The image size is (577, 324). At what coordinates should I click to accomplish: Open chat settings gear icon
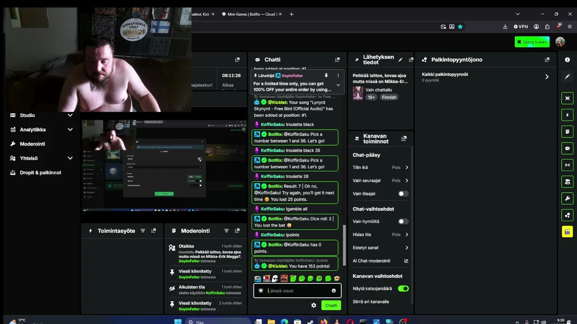click(x=314, y=305)
